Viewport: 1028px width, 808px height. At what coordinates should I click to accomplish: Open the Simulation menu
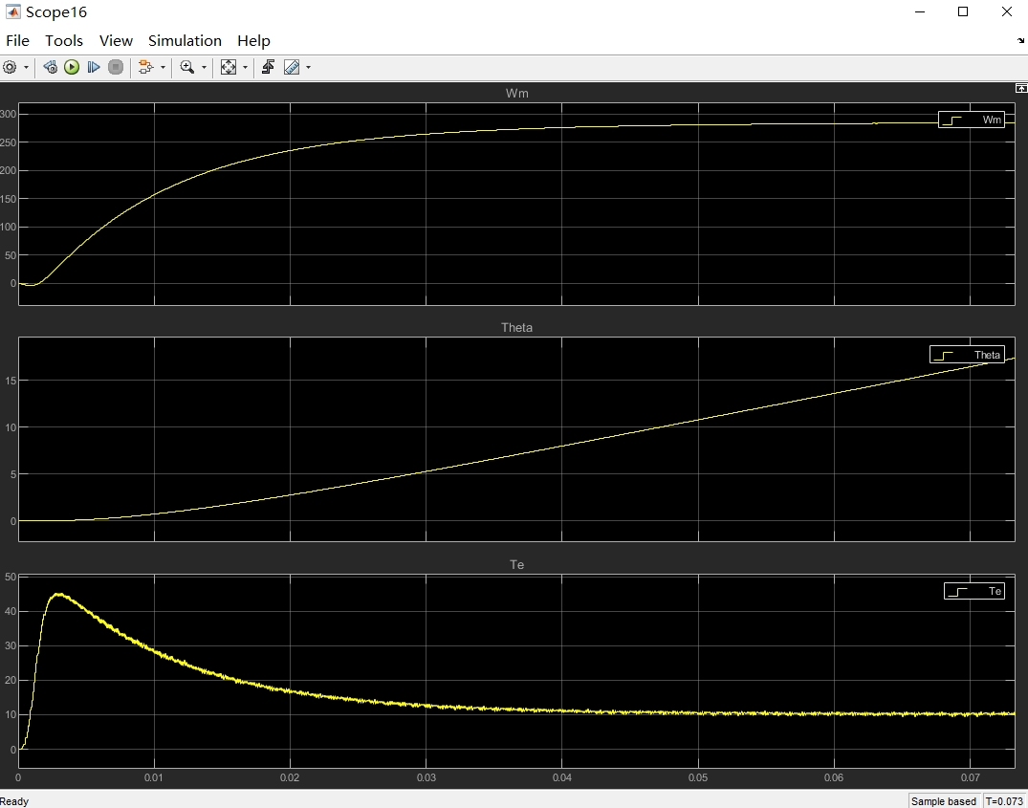185,40
